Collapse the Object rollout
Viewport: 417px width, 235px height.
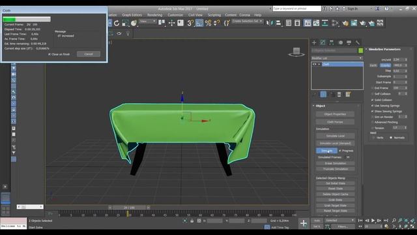(313, 106)
